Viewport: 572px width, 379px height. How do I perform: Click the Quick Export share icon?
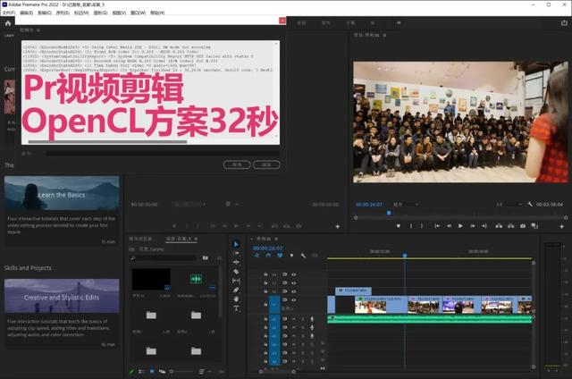[564, 22]
